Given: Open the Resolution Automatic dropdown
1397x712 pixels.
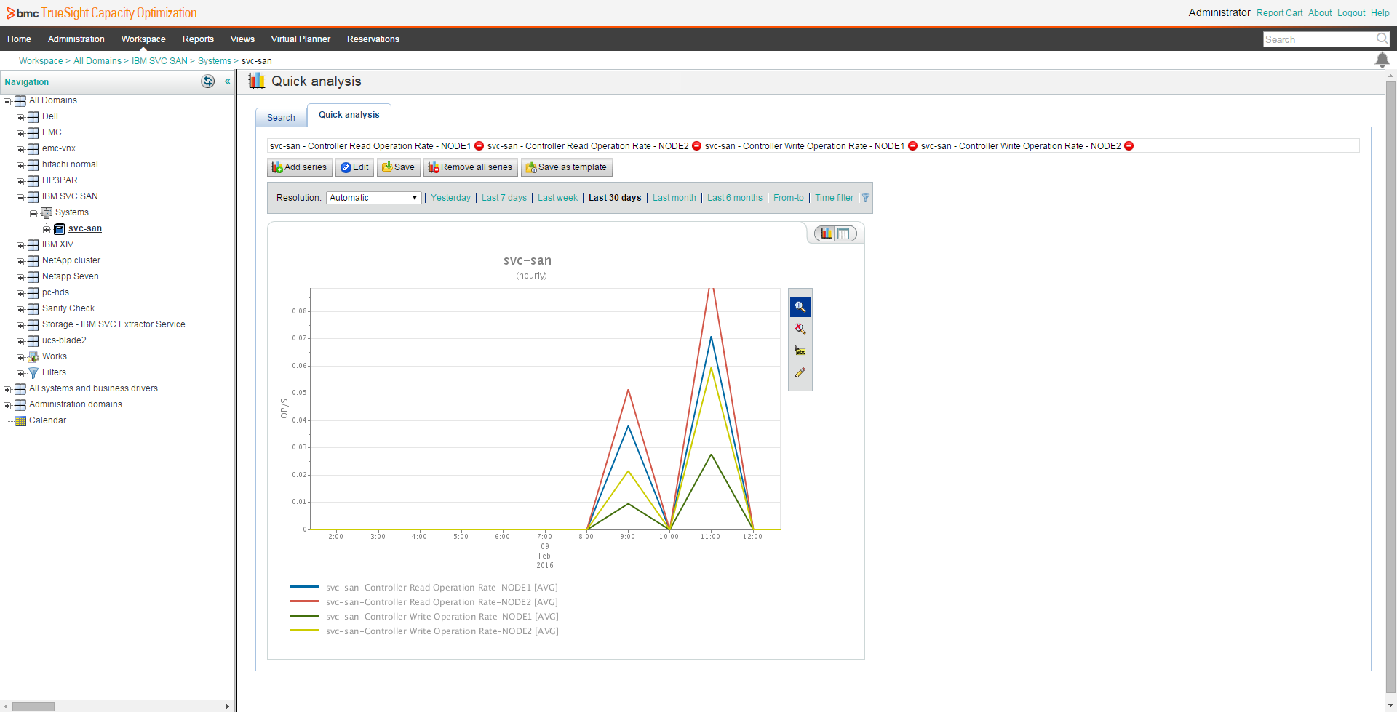Looking at the screenshot, I should [x=374, y=198].
